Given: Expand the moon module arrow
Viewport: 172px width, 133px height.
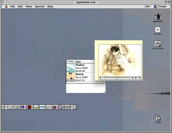Looking at the screenshot, I should (26, 107).
